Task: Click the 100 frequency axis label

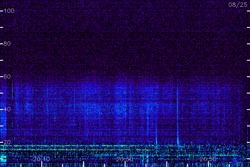Action: [x=9, y=11]
